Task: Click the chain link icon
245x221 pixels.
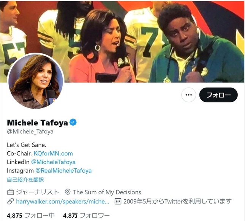Action: click(x=11, y=202)
